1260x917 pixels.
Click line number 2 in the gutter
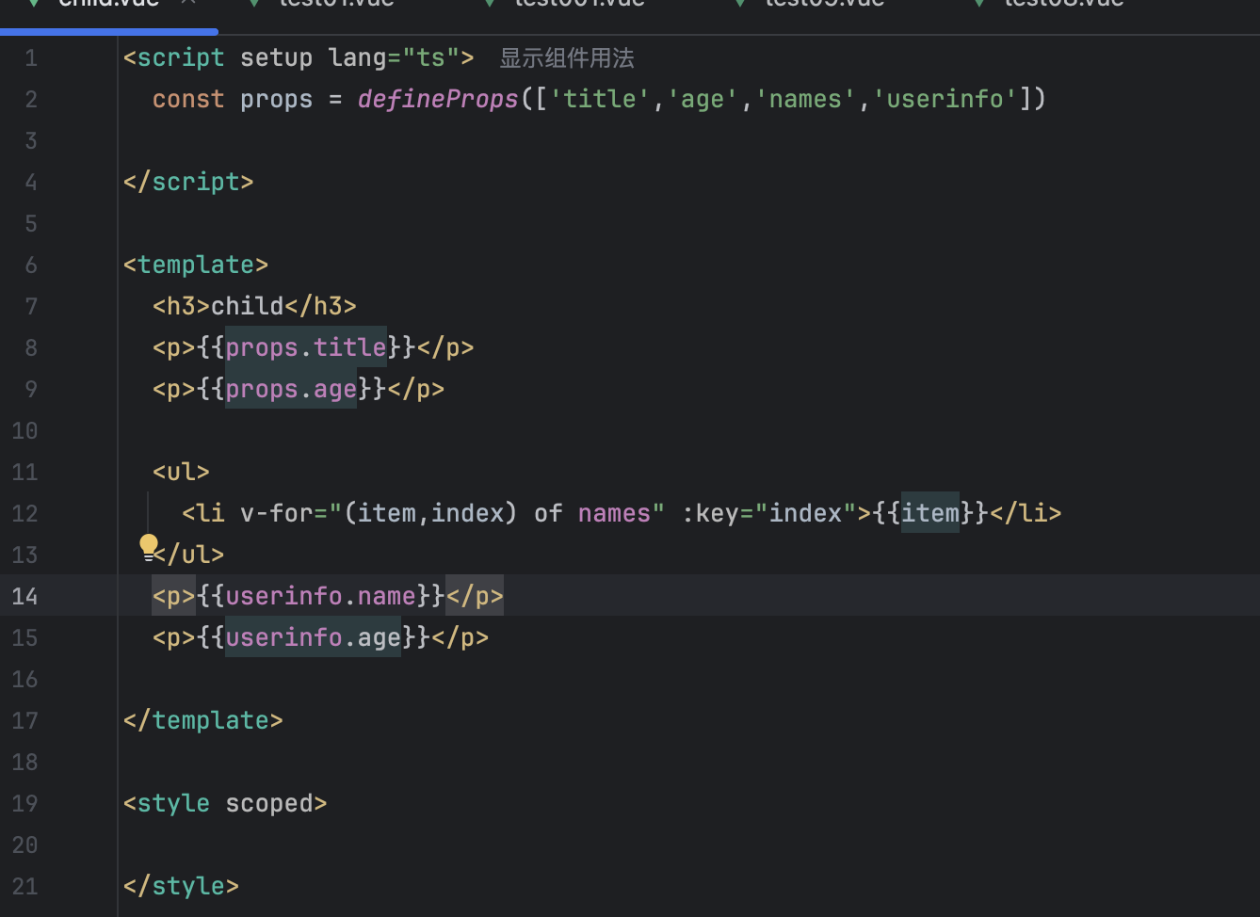point(31,100)
